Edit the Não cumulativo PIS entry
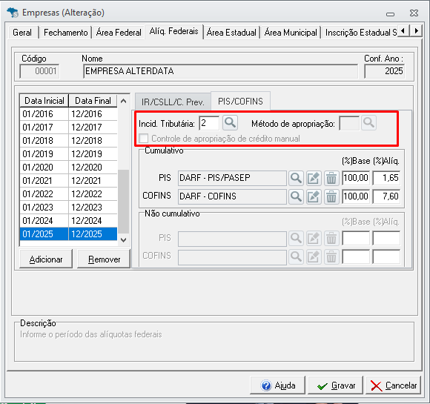Image resolution: width=430 pixels, height=404 pixels. [314, 239]
